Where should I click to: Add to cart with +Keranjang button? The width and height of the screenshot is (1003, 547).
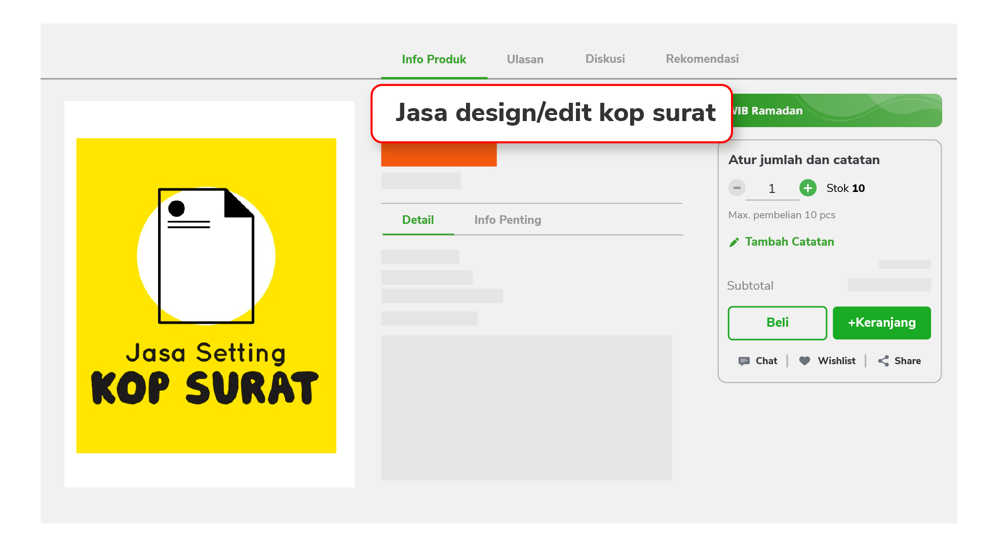point(882,323)
